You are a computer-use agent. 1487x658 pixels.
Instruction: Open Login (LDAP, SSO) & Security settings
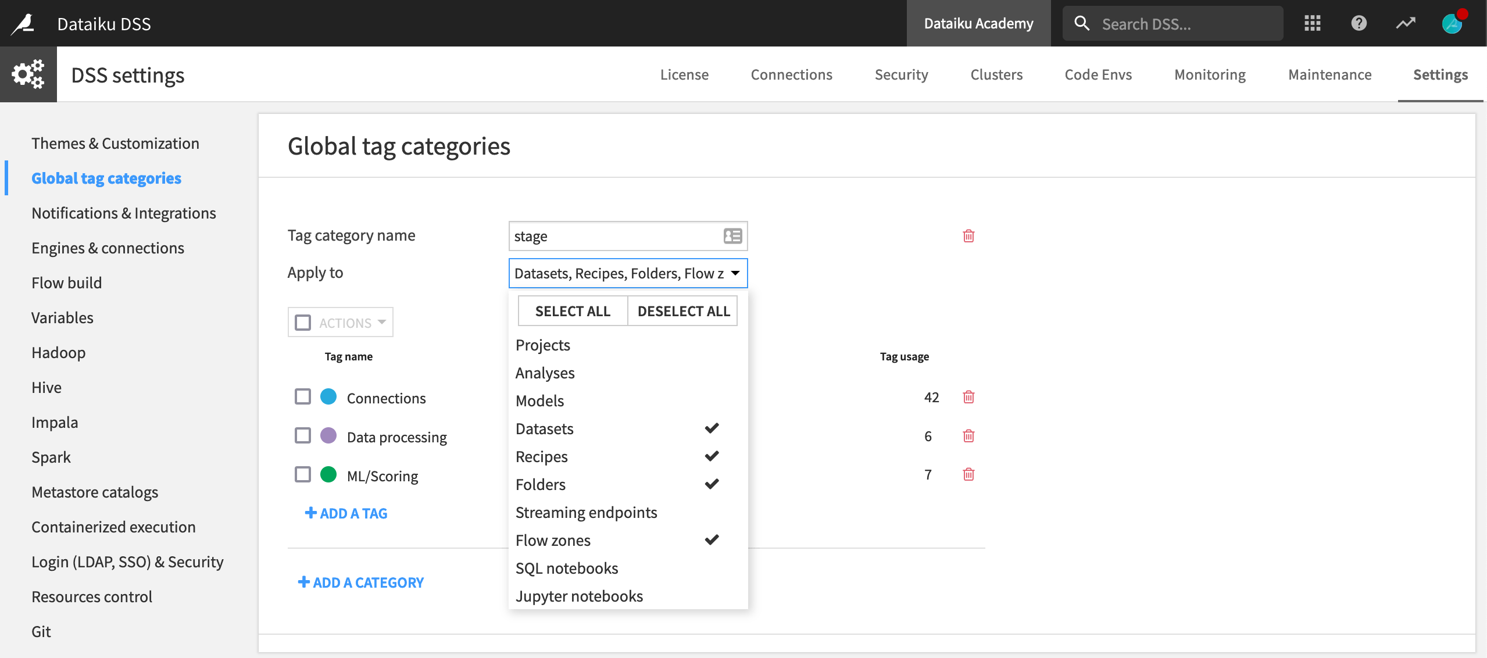pos(127,562)
